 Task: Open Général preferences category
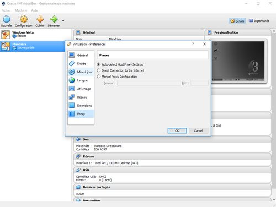coord(81,55)
